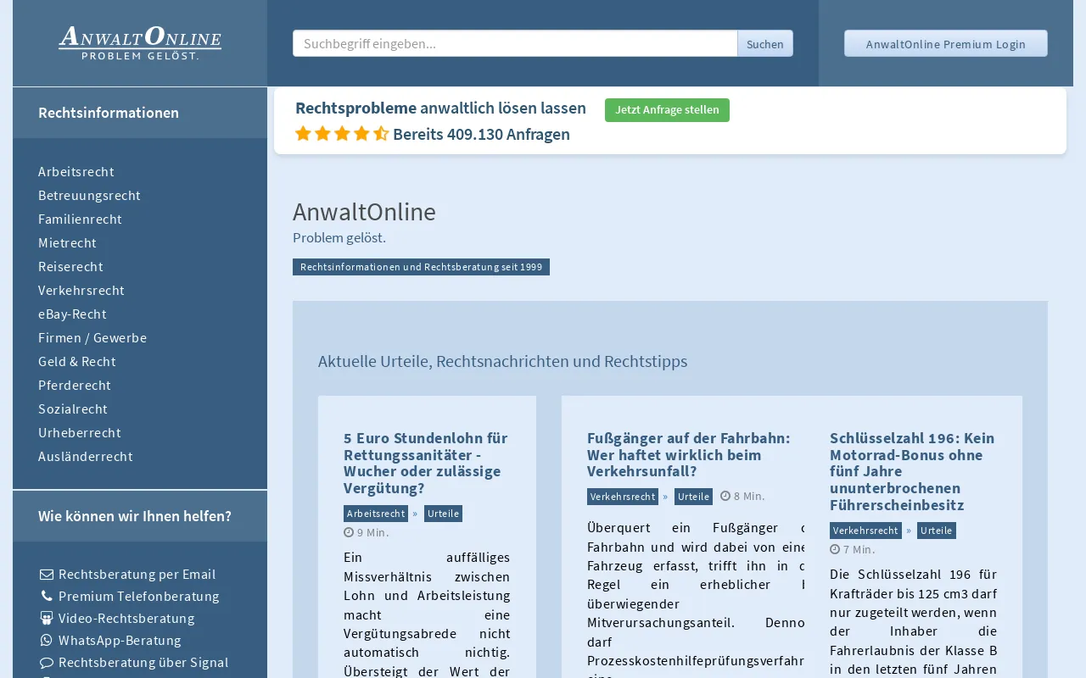Open Firmen / Gewerbe section
The image size is (1086, 678).
(x=92, y=338)
